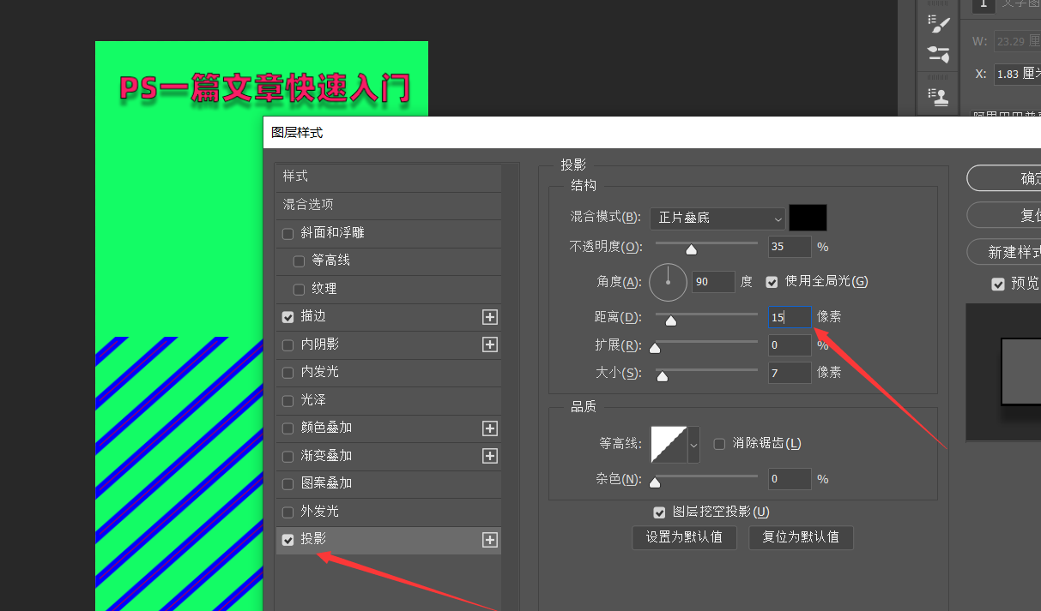Open the Clone Source panel icon
The image size is (1041, 611).
click(x=939, y=95)
